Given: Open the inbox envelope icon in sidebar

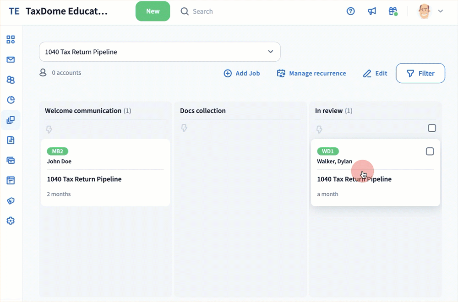Looking at the screenshot, I should [11, 59].
